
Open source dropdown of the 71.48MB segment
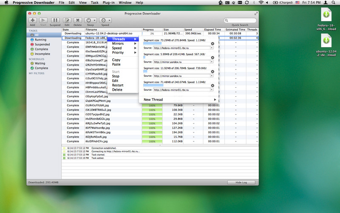point(212,90)
